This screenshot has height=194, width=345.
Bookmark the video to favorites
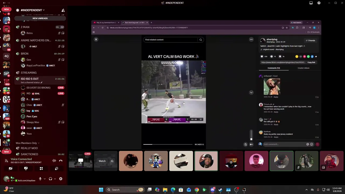280,57
